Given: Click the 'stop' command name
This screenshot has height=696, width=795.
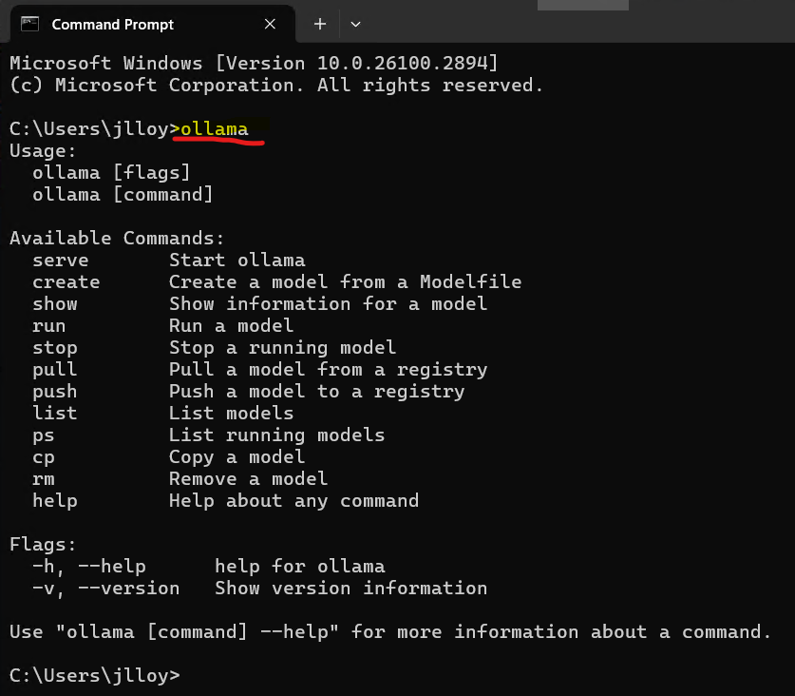Looking at the screenshot, I should pyautogui.click(x=55, y=348).
